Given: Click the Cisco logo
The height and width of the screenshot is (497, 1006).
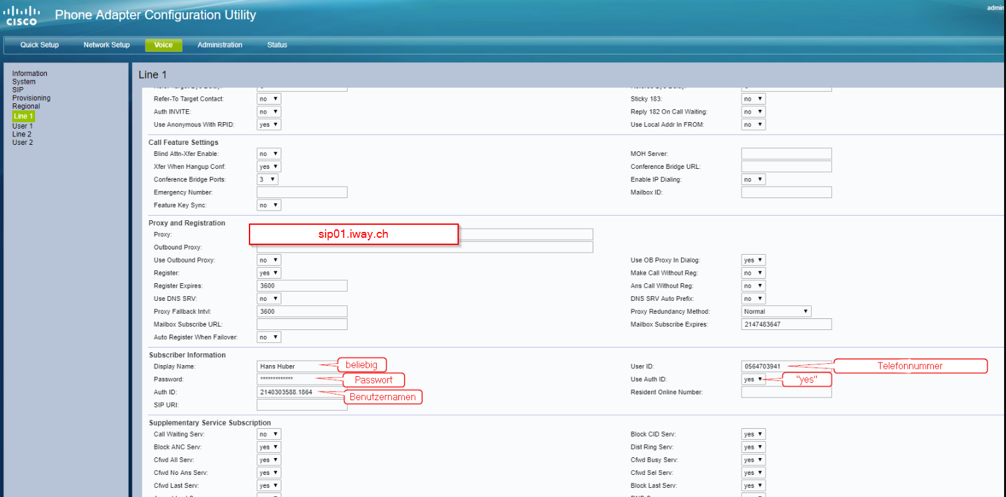Looking at the screenshot, I should point(23,16).
